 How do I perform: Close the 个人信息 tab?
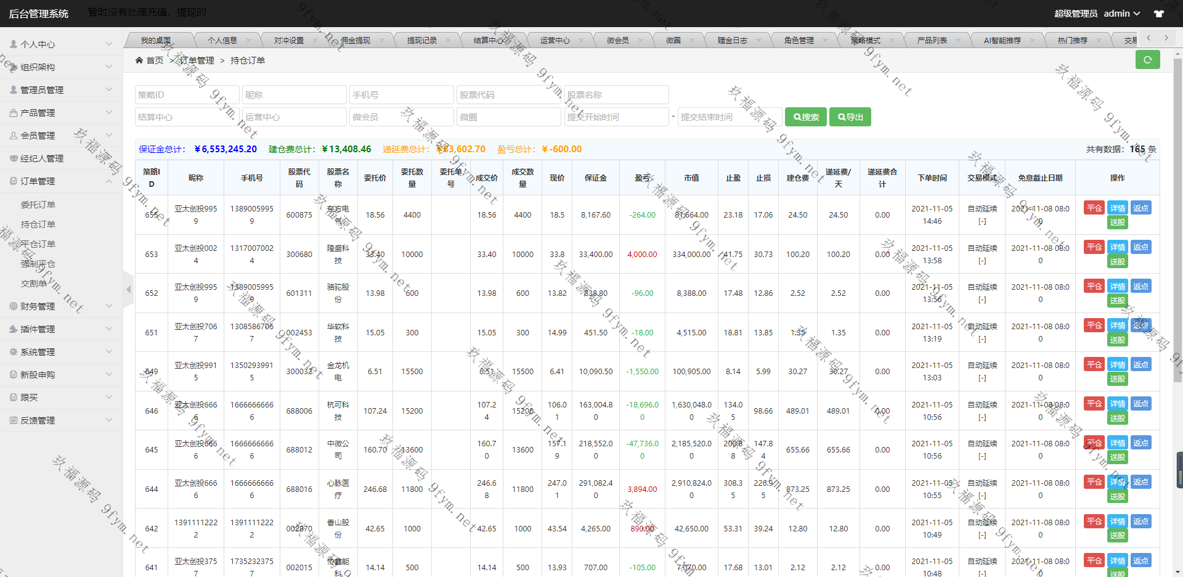248,41
